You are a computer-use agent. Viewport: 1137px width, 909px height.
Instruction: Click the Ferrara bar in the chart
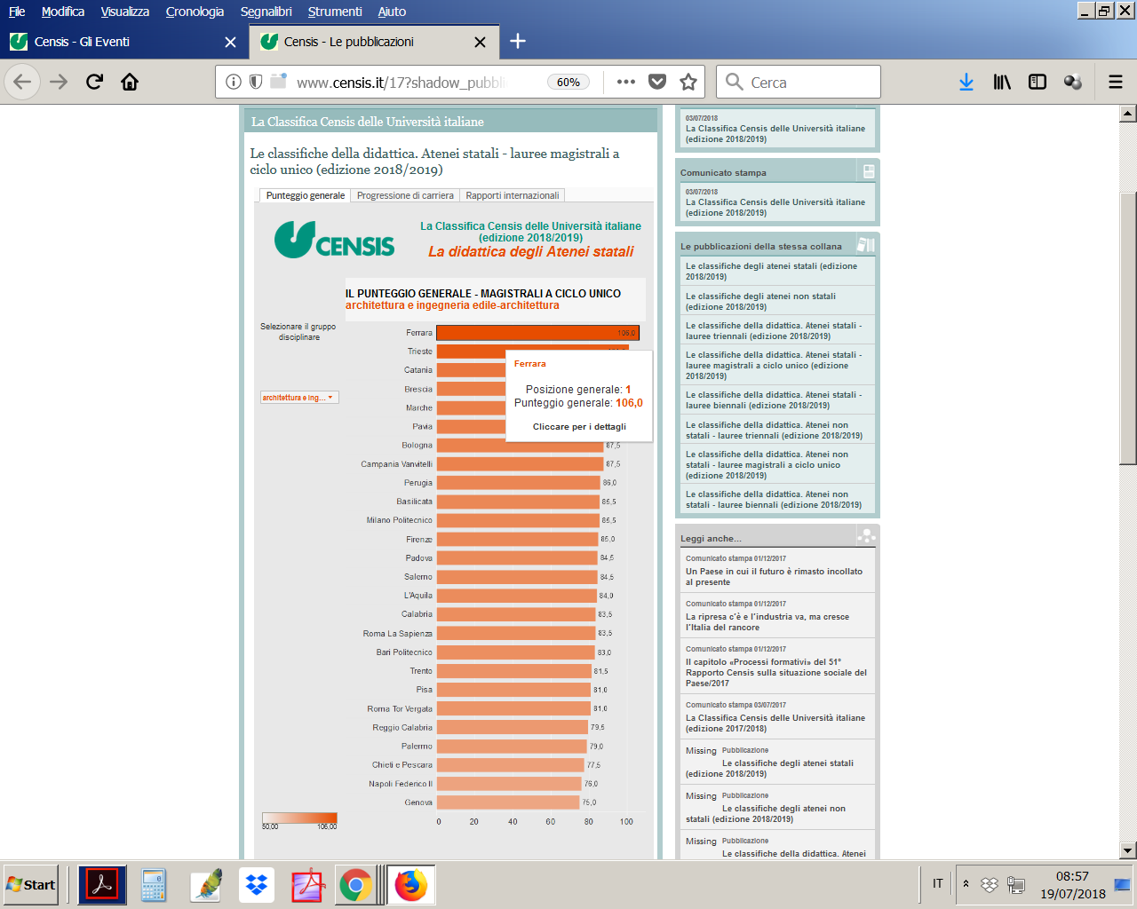pos(537,333)
